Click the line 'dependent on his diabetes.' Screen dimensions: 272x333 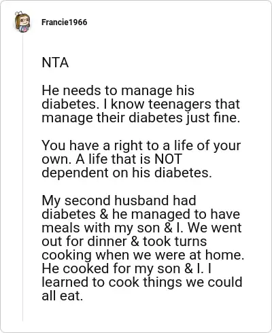pyautogui.click(x=126, y=173)
